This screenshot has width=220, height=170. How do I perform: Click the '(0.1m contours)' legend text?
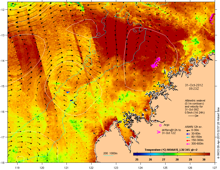pos(194,103)
